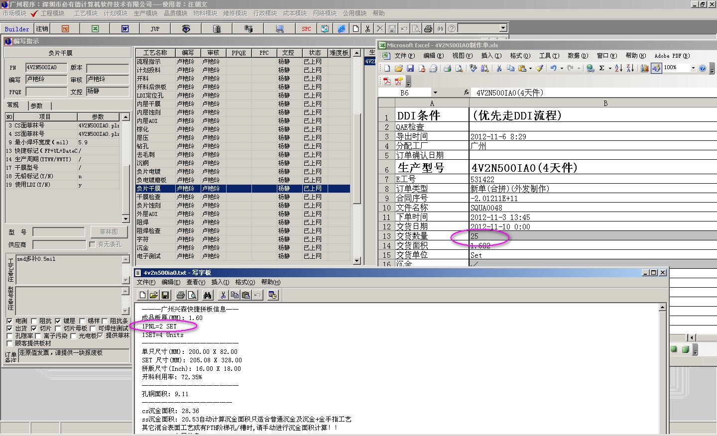This screenshot has height=436, width=717.
Task: Click the database cylinder icon in toolbar
Action: [x=216, y=29]
